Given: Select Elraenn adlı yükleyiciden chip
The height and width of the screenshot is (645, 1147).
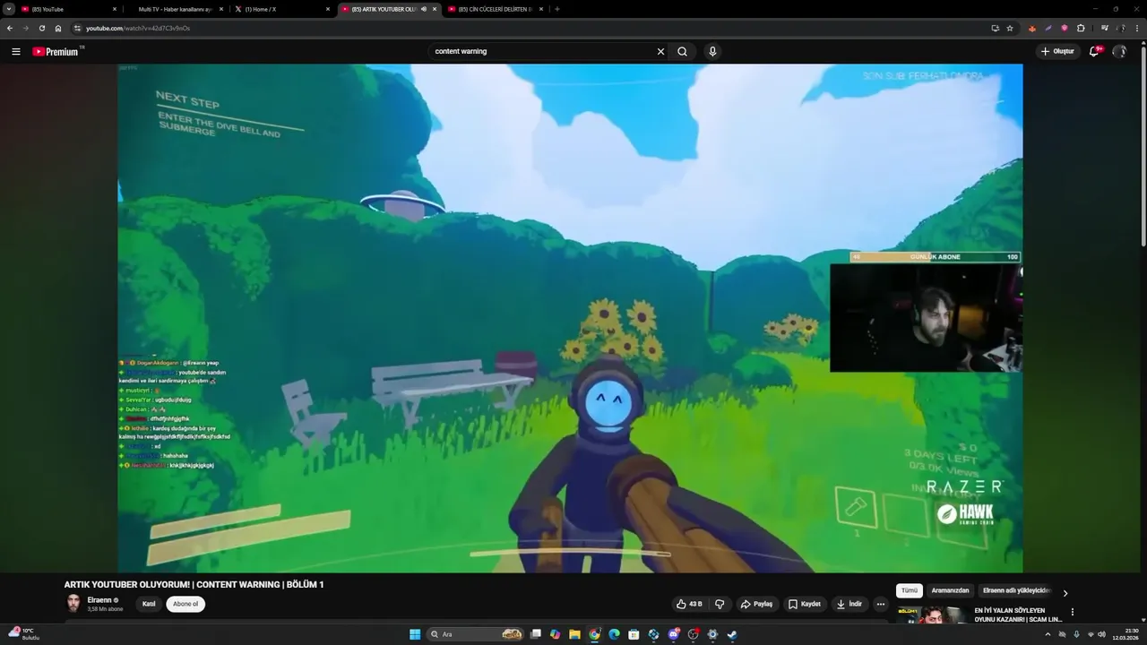Looking at the screenshot, I should 1015,591.
